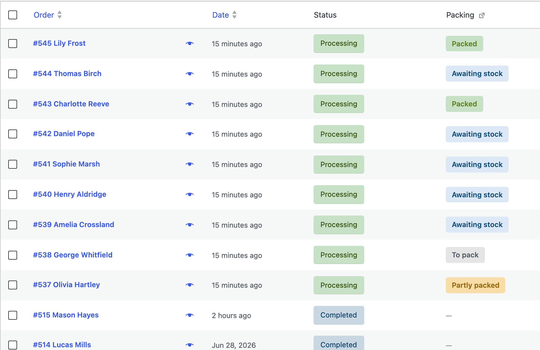This screenshot has width=540, height=350.
Task: Preview order #515 Mason Hayes eye icon
Action: tap(190, 315)
